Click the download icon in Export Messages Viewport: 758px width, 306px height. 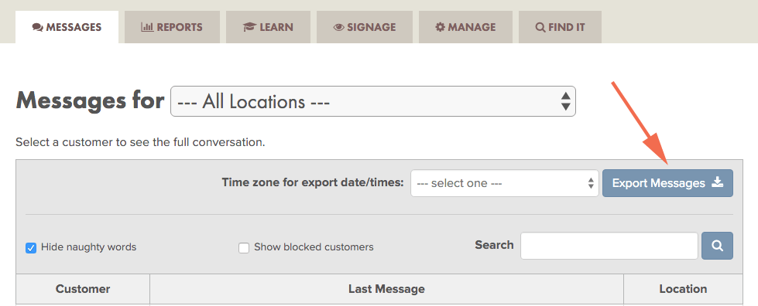tap(718, 182)
